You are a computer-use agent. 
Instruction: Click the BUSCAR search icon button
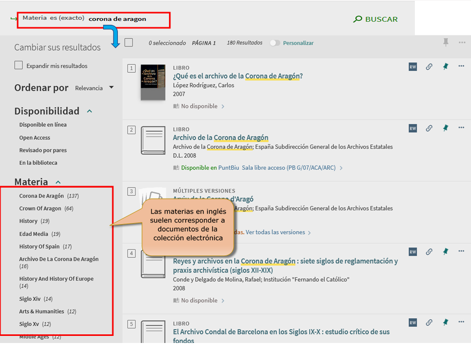[375, 19]
